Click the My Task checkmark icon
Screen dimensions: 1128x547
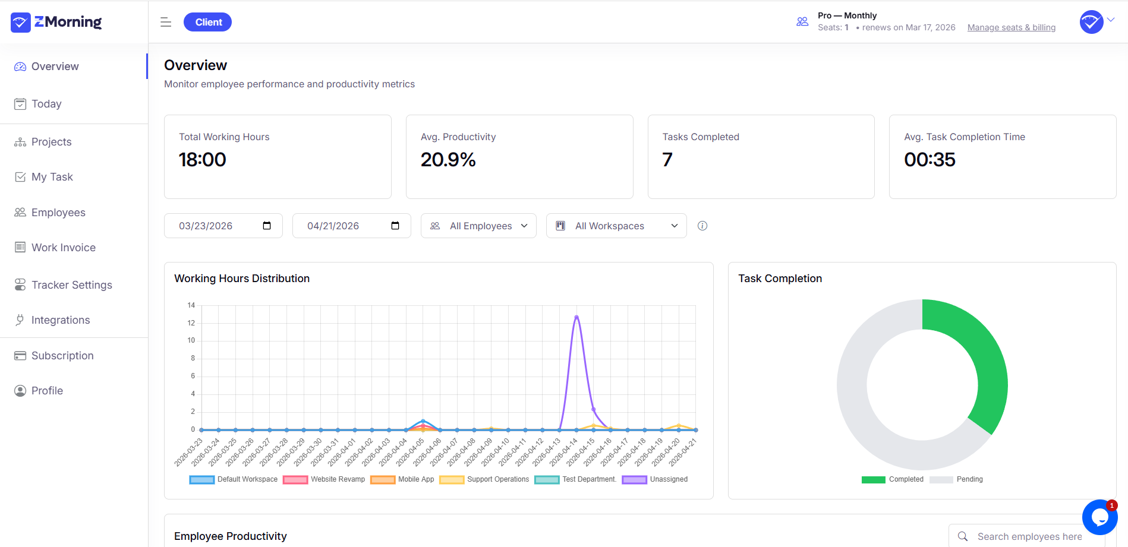coord(20,176)
